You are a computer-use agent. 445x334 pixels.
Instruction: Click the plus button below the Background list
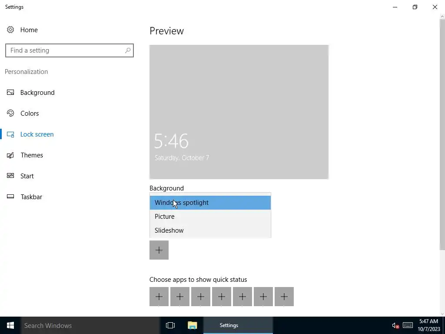coord(159,250)
